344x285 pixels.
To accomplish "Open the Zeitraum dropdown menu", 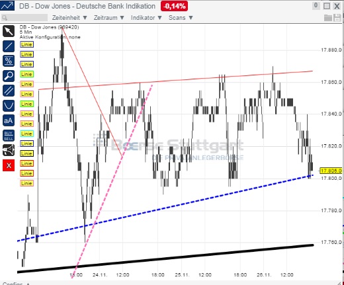I will point(109,18).
